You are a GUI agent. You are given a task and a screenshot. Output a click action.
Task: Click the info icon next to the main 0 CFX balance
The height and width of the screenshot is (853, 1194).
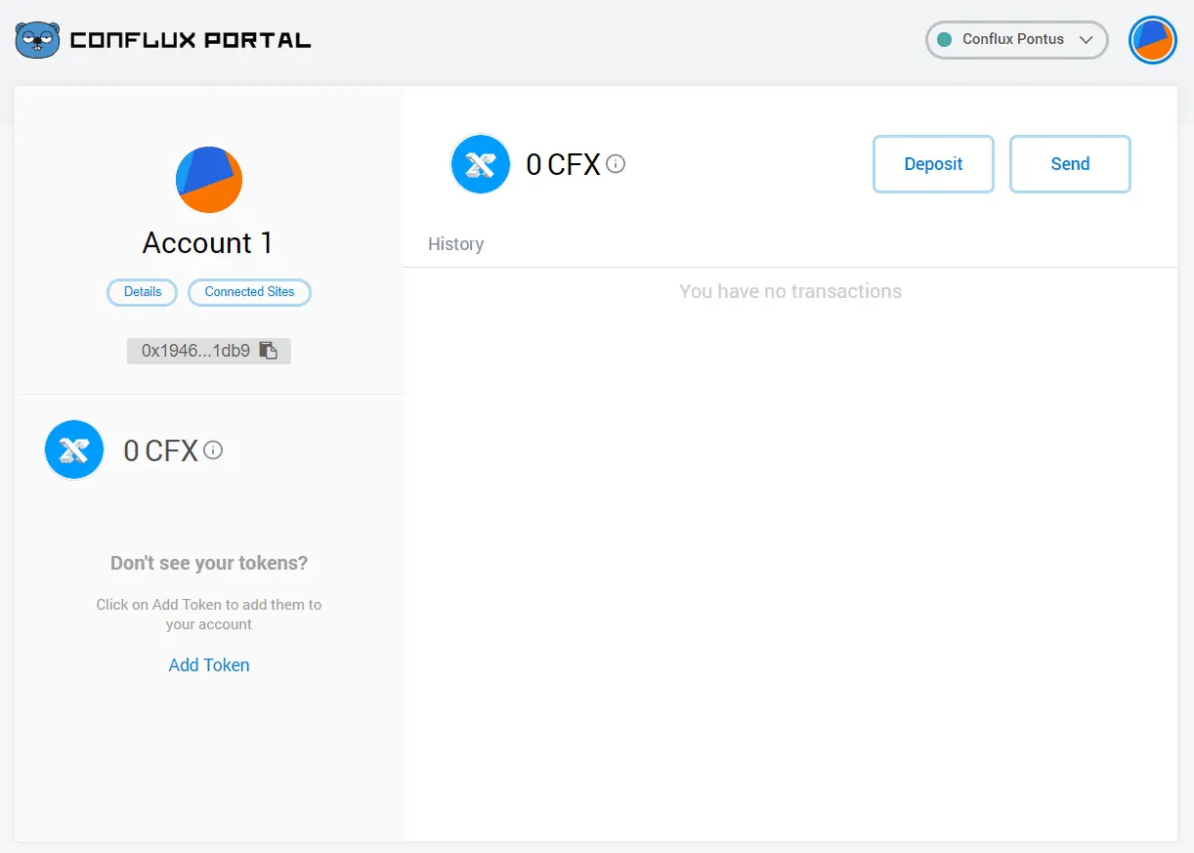coord(616,164)
